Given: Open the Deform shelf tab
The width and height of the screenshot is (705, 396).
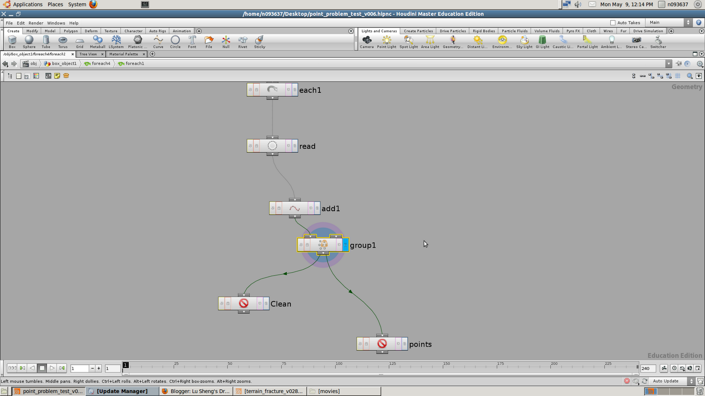Looking at the screenshot, I should (91, 31).
